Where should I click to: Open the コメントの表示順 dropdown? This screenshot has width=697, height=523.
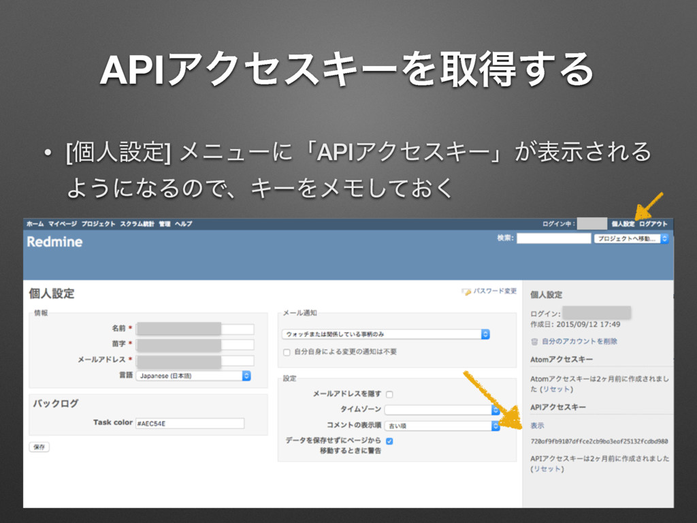[442, 426]
